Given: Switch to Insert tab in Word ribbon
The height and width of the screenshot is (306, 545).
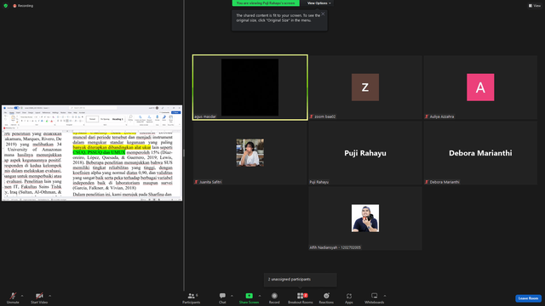Looking at the screenshot, I should pyautogui.click(x=18, y=112).
